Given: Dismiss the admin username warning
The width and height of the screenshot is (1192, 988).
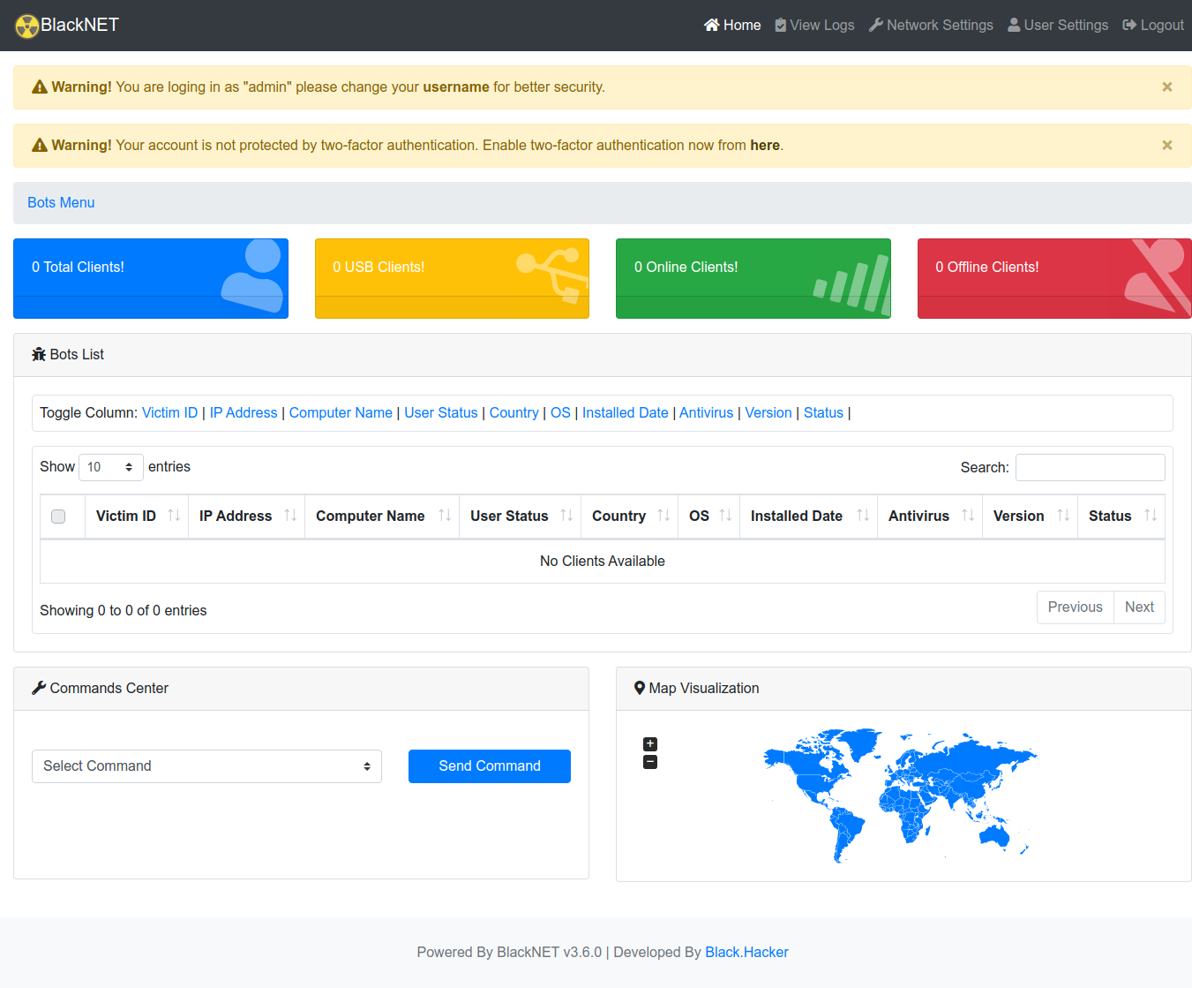Looking at the screenshot, I should tap(1166, 87).
